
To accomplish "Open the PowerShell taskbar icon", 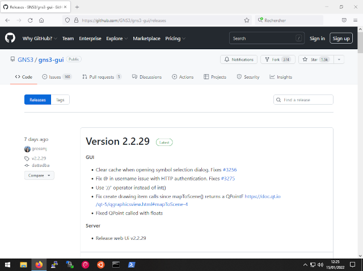I will coord(132,265).
